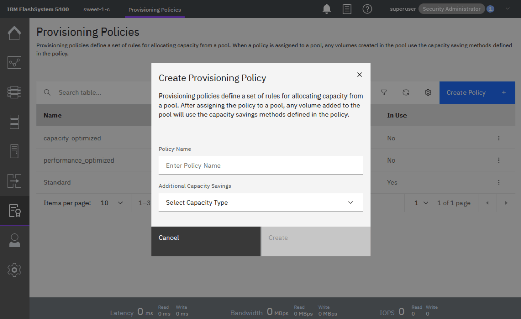
Task: Open the Policies sidebar icon
Action: coord(14,210)
